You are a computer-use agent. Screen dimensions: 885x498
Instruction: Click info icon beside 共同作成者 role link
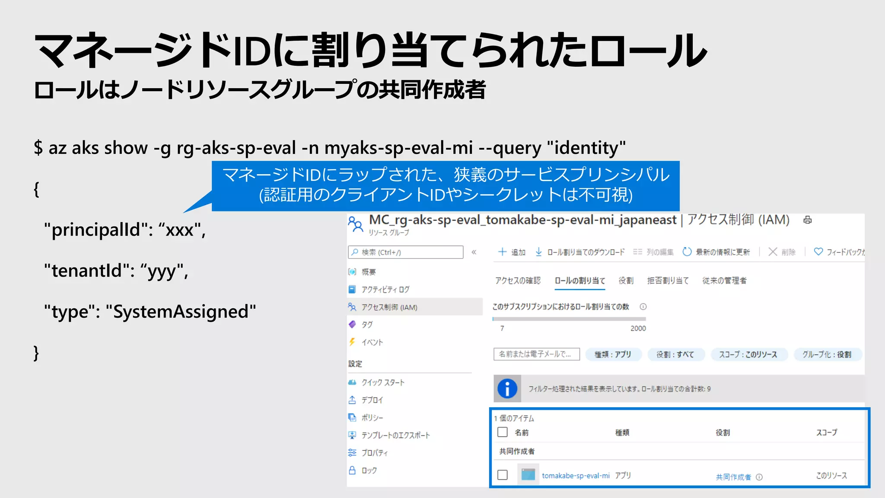[x=759, y=477]
